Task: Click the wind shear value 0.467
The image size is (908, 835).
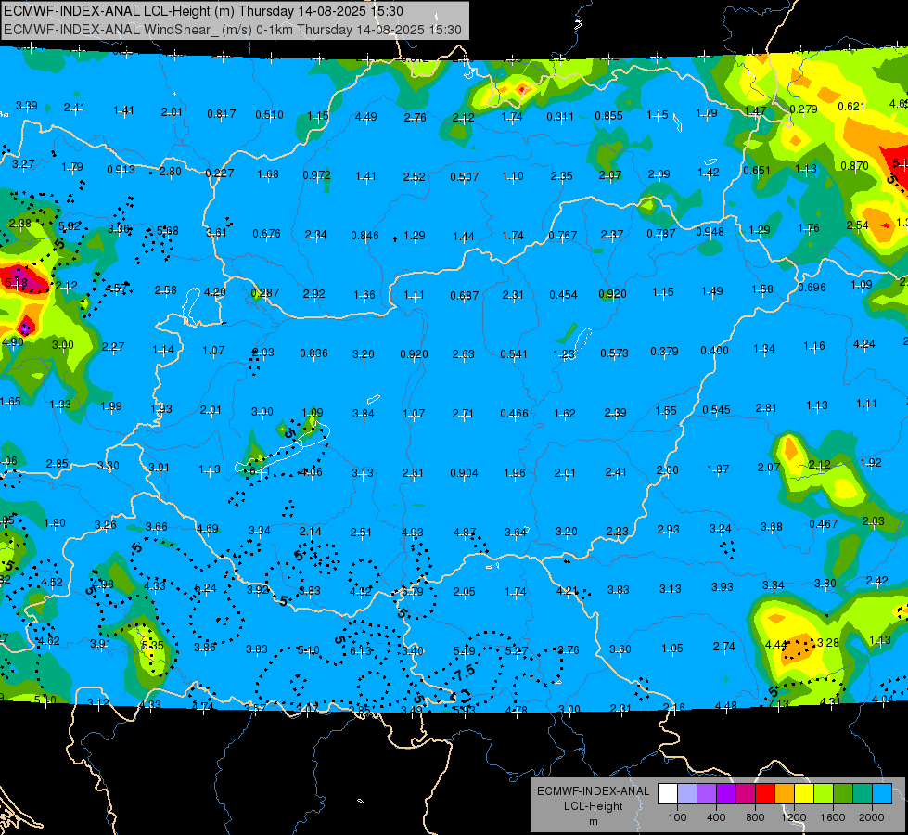Action: [824, 524]
